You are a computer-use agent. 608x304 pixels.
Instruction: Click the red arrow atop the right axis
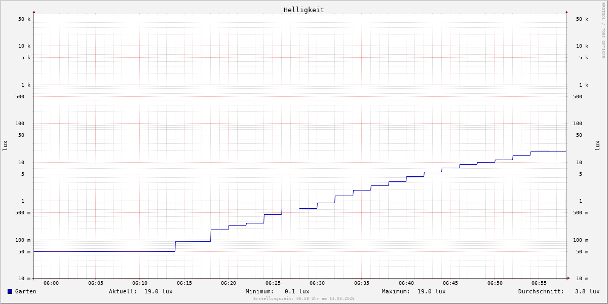pyautogui.click(x=566, y=12)
